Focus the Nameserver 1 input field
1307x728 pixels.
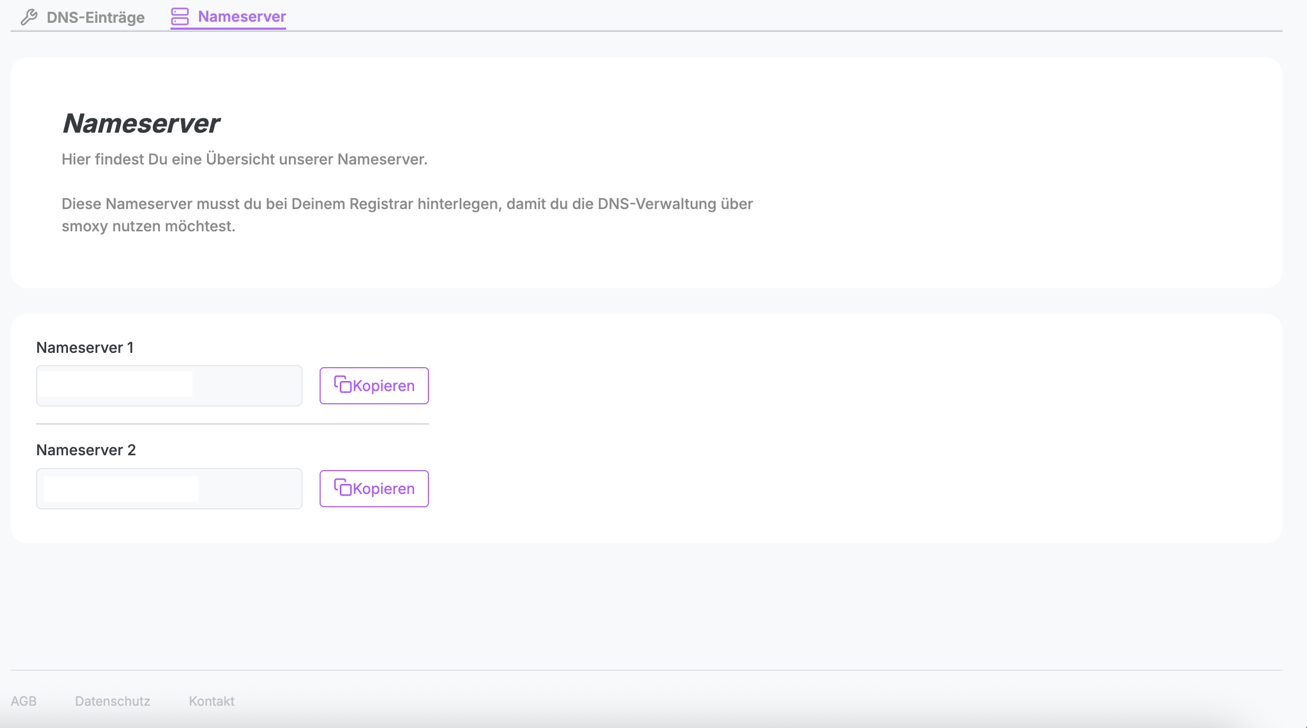(169, 386)
